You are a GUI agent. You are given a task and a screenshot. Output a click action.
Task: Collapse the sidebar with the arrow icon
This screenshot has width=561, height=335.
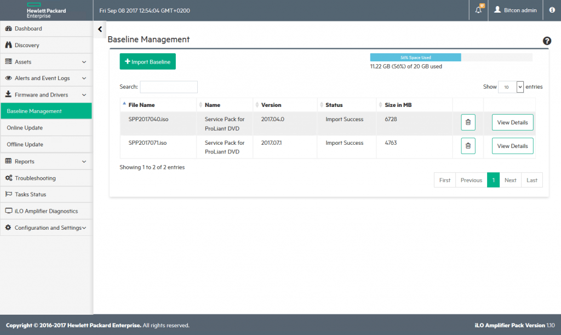coord(100,30)
